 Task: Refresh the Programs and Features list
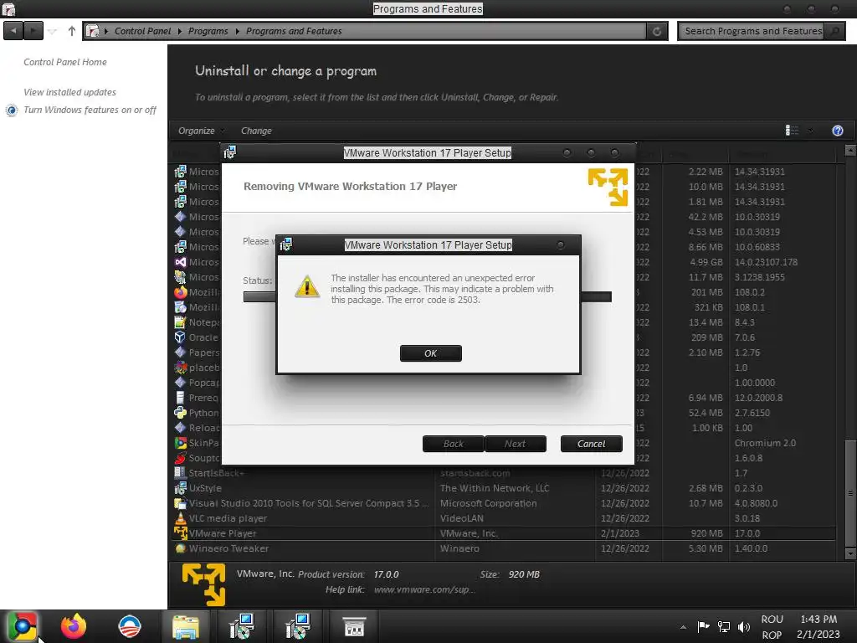(657, 31)
